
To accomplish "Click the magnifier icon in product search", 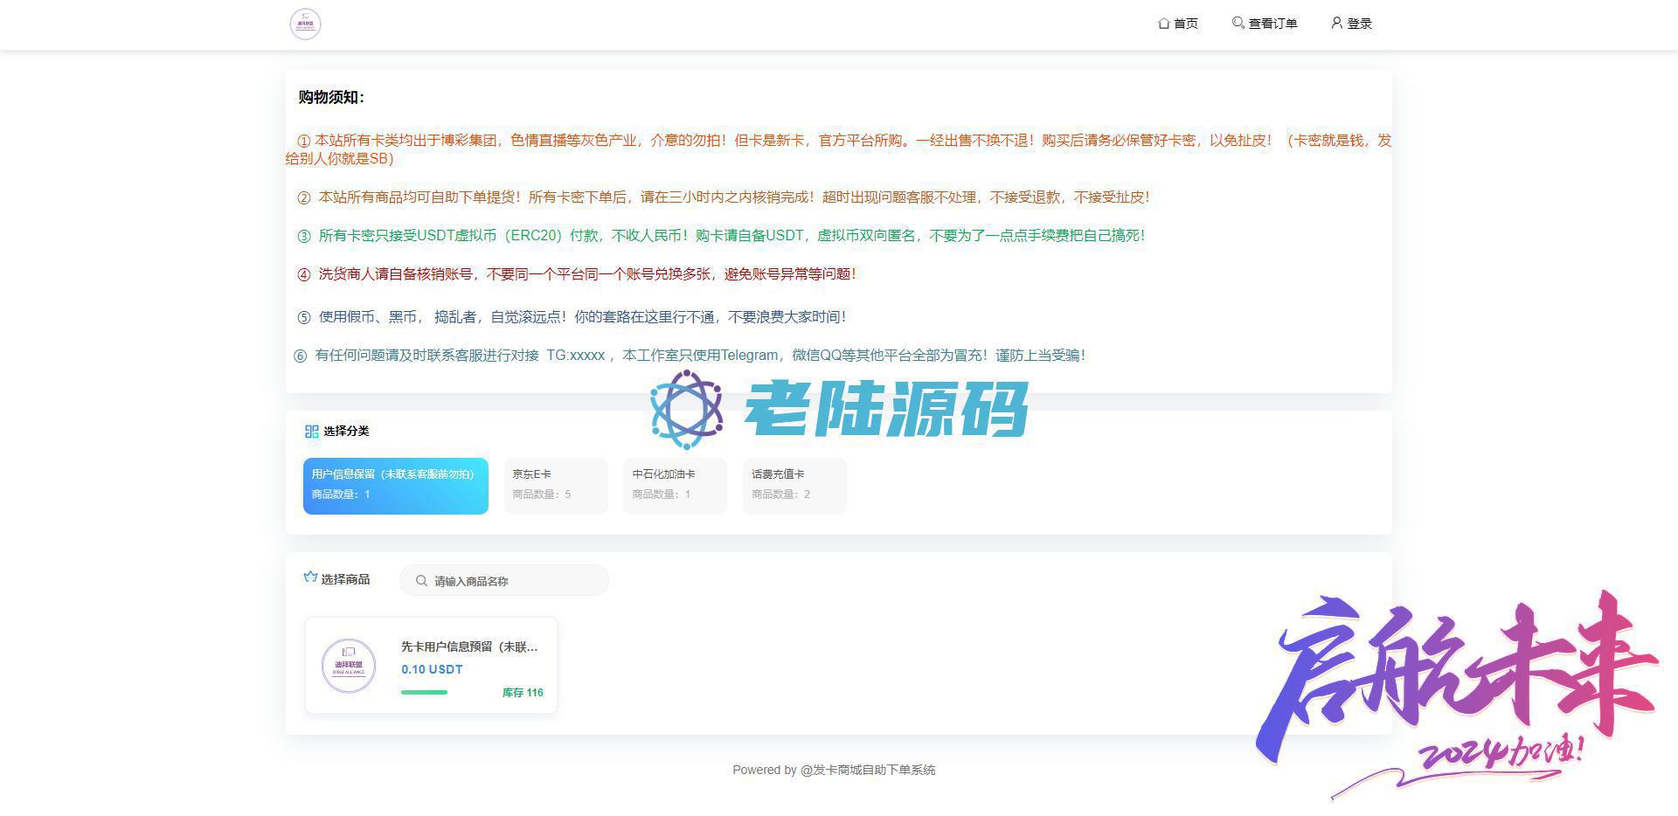I will pyautogui.click(x=421, y=581).
